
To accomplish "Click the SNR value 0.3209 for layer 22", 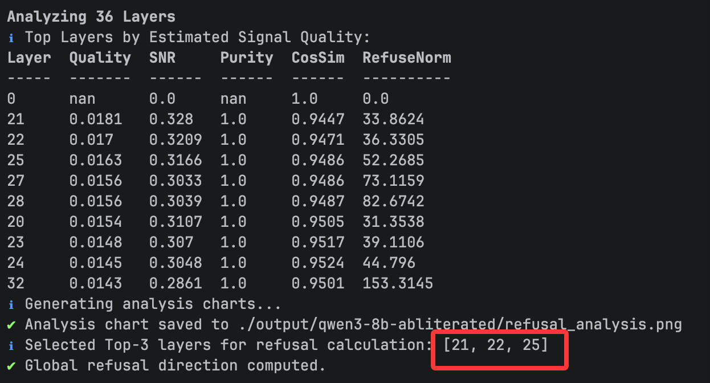I will (176, 140).
